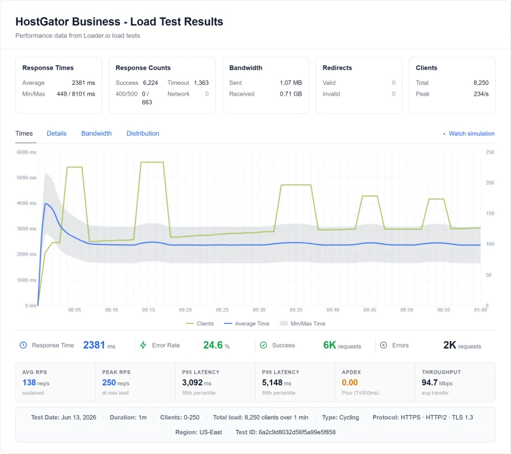Click the Received value 0.71 GB
Image resolution: width=511 pixels, height=454 pixels.
pos(291,94)
